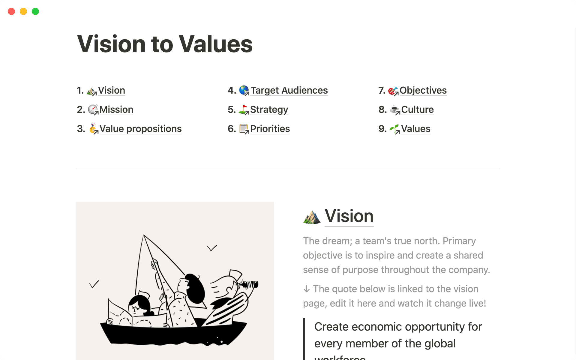Click the large mountain icon in Vision heading
This screenshot has height=360, width=576.
click(312, 217)
